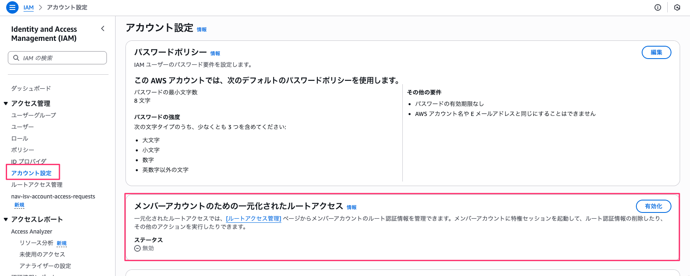
Task: Click the search magnifier icon
Action: [x=16, y=58]
